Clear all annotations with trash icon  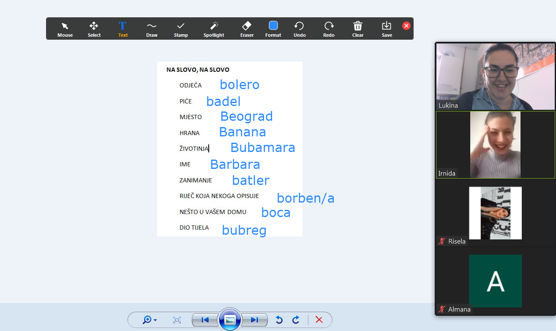coord(358,29)
